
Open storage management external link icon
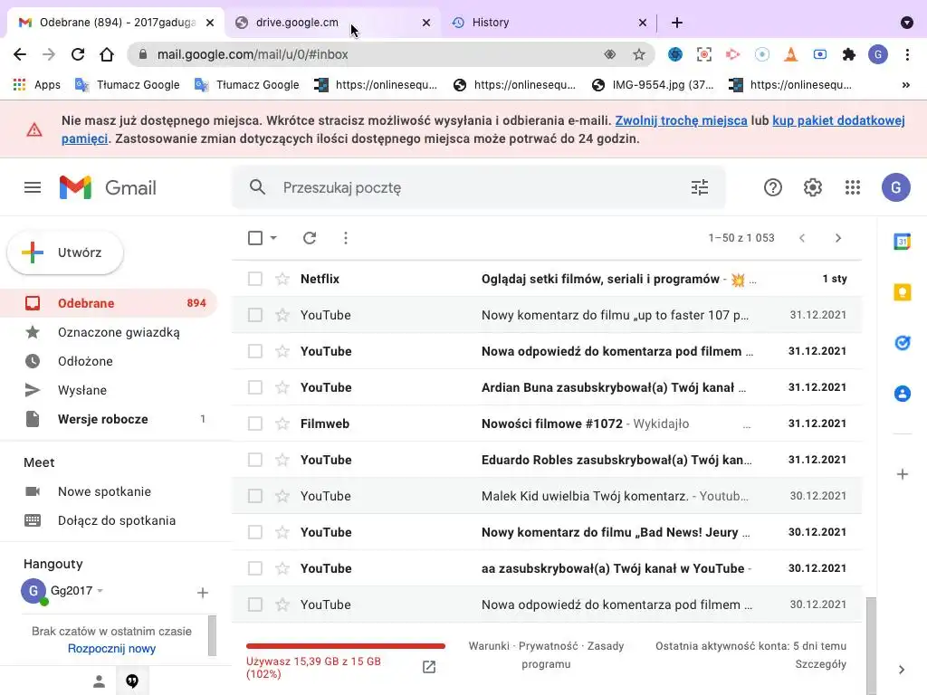tap(429, 667)
